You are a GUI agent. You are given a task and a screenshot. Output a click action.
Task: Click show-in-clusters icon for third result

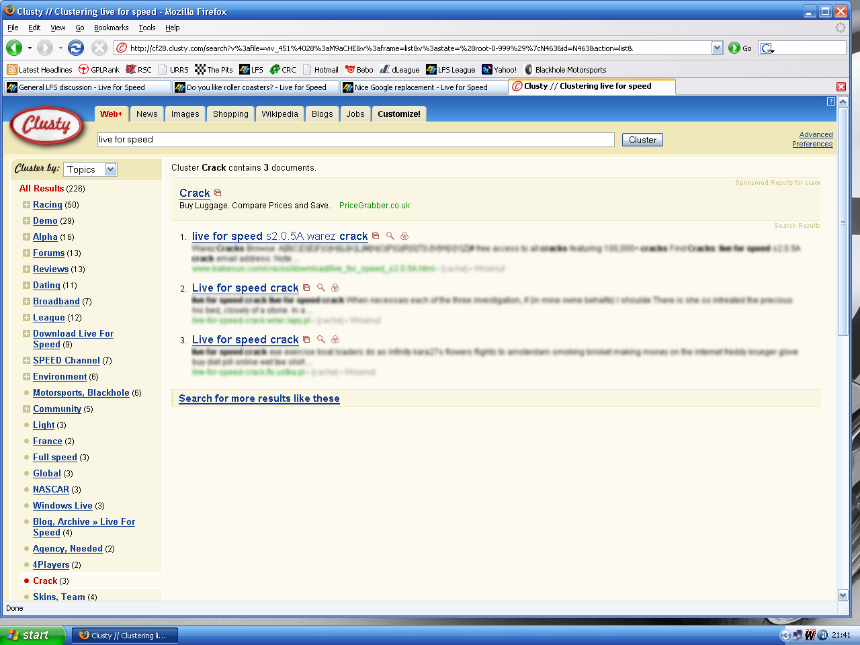tap(335, 339)
